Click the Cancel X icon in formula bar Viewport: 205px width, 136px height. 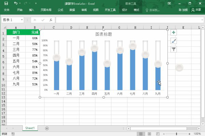point(35,20)
